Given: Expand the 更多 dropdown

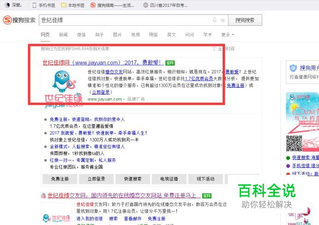Looking at the screenshot, I should click(x=227, y=35).
